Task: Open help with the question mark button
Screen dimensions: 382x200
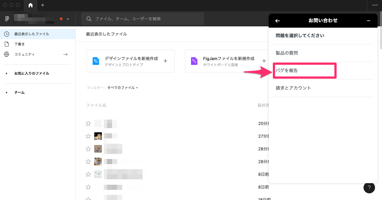Action: coord(369,188)
